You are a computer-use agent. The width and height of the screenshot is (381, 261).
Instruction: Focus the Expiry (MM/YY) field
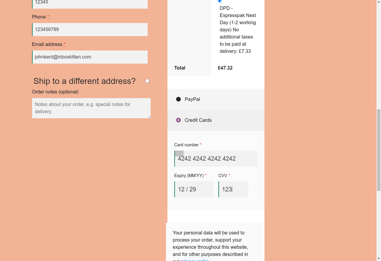194,189
